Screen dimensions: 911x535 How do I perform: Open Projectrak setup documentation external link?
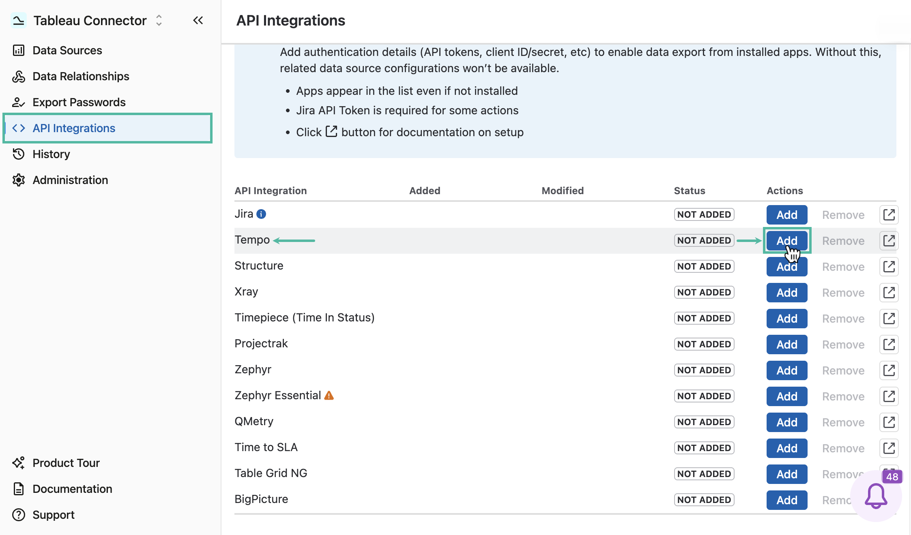(x=889, y=345)
